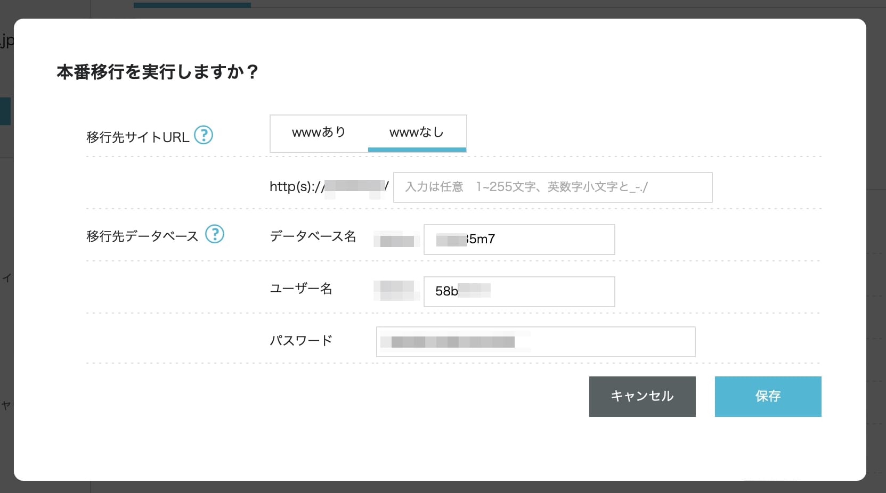
Task: Open help tooltip next to 移行先データベース
Action: coord(215,234)
